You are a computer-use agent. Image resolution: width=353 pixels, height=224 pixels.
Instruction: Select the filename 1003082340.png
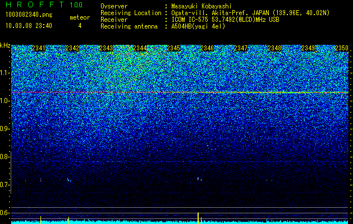[29, 15]
